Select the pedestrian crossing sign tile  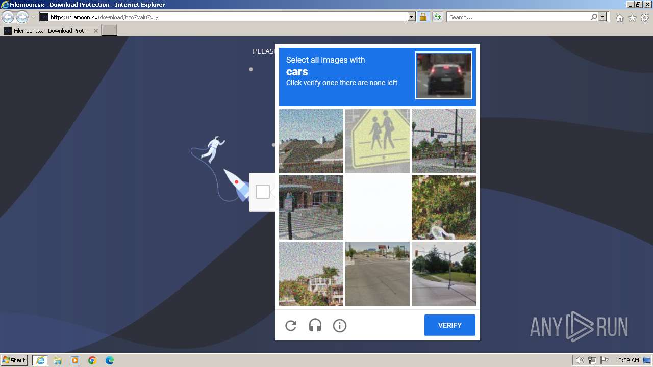[378, 141]
